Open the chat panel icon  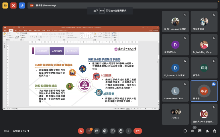(x=200, y=131)
